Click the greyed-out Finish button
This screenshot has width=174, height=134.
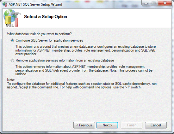[132, 125]
